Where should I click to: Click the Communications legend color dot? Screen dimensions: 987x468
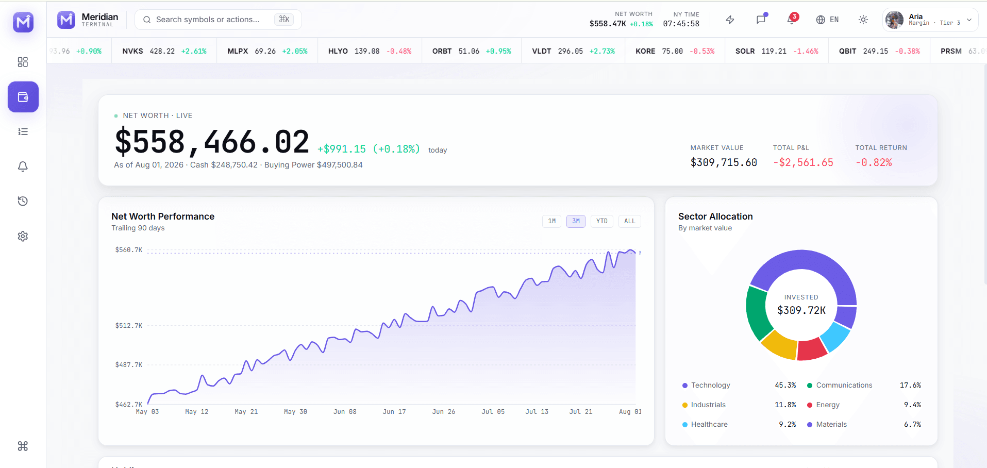pyautogui.click(x=810, y=386)
